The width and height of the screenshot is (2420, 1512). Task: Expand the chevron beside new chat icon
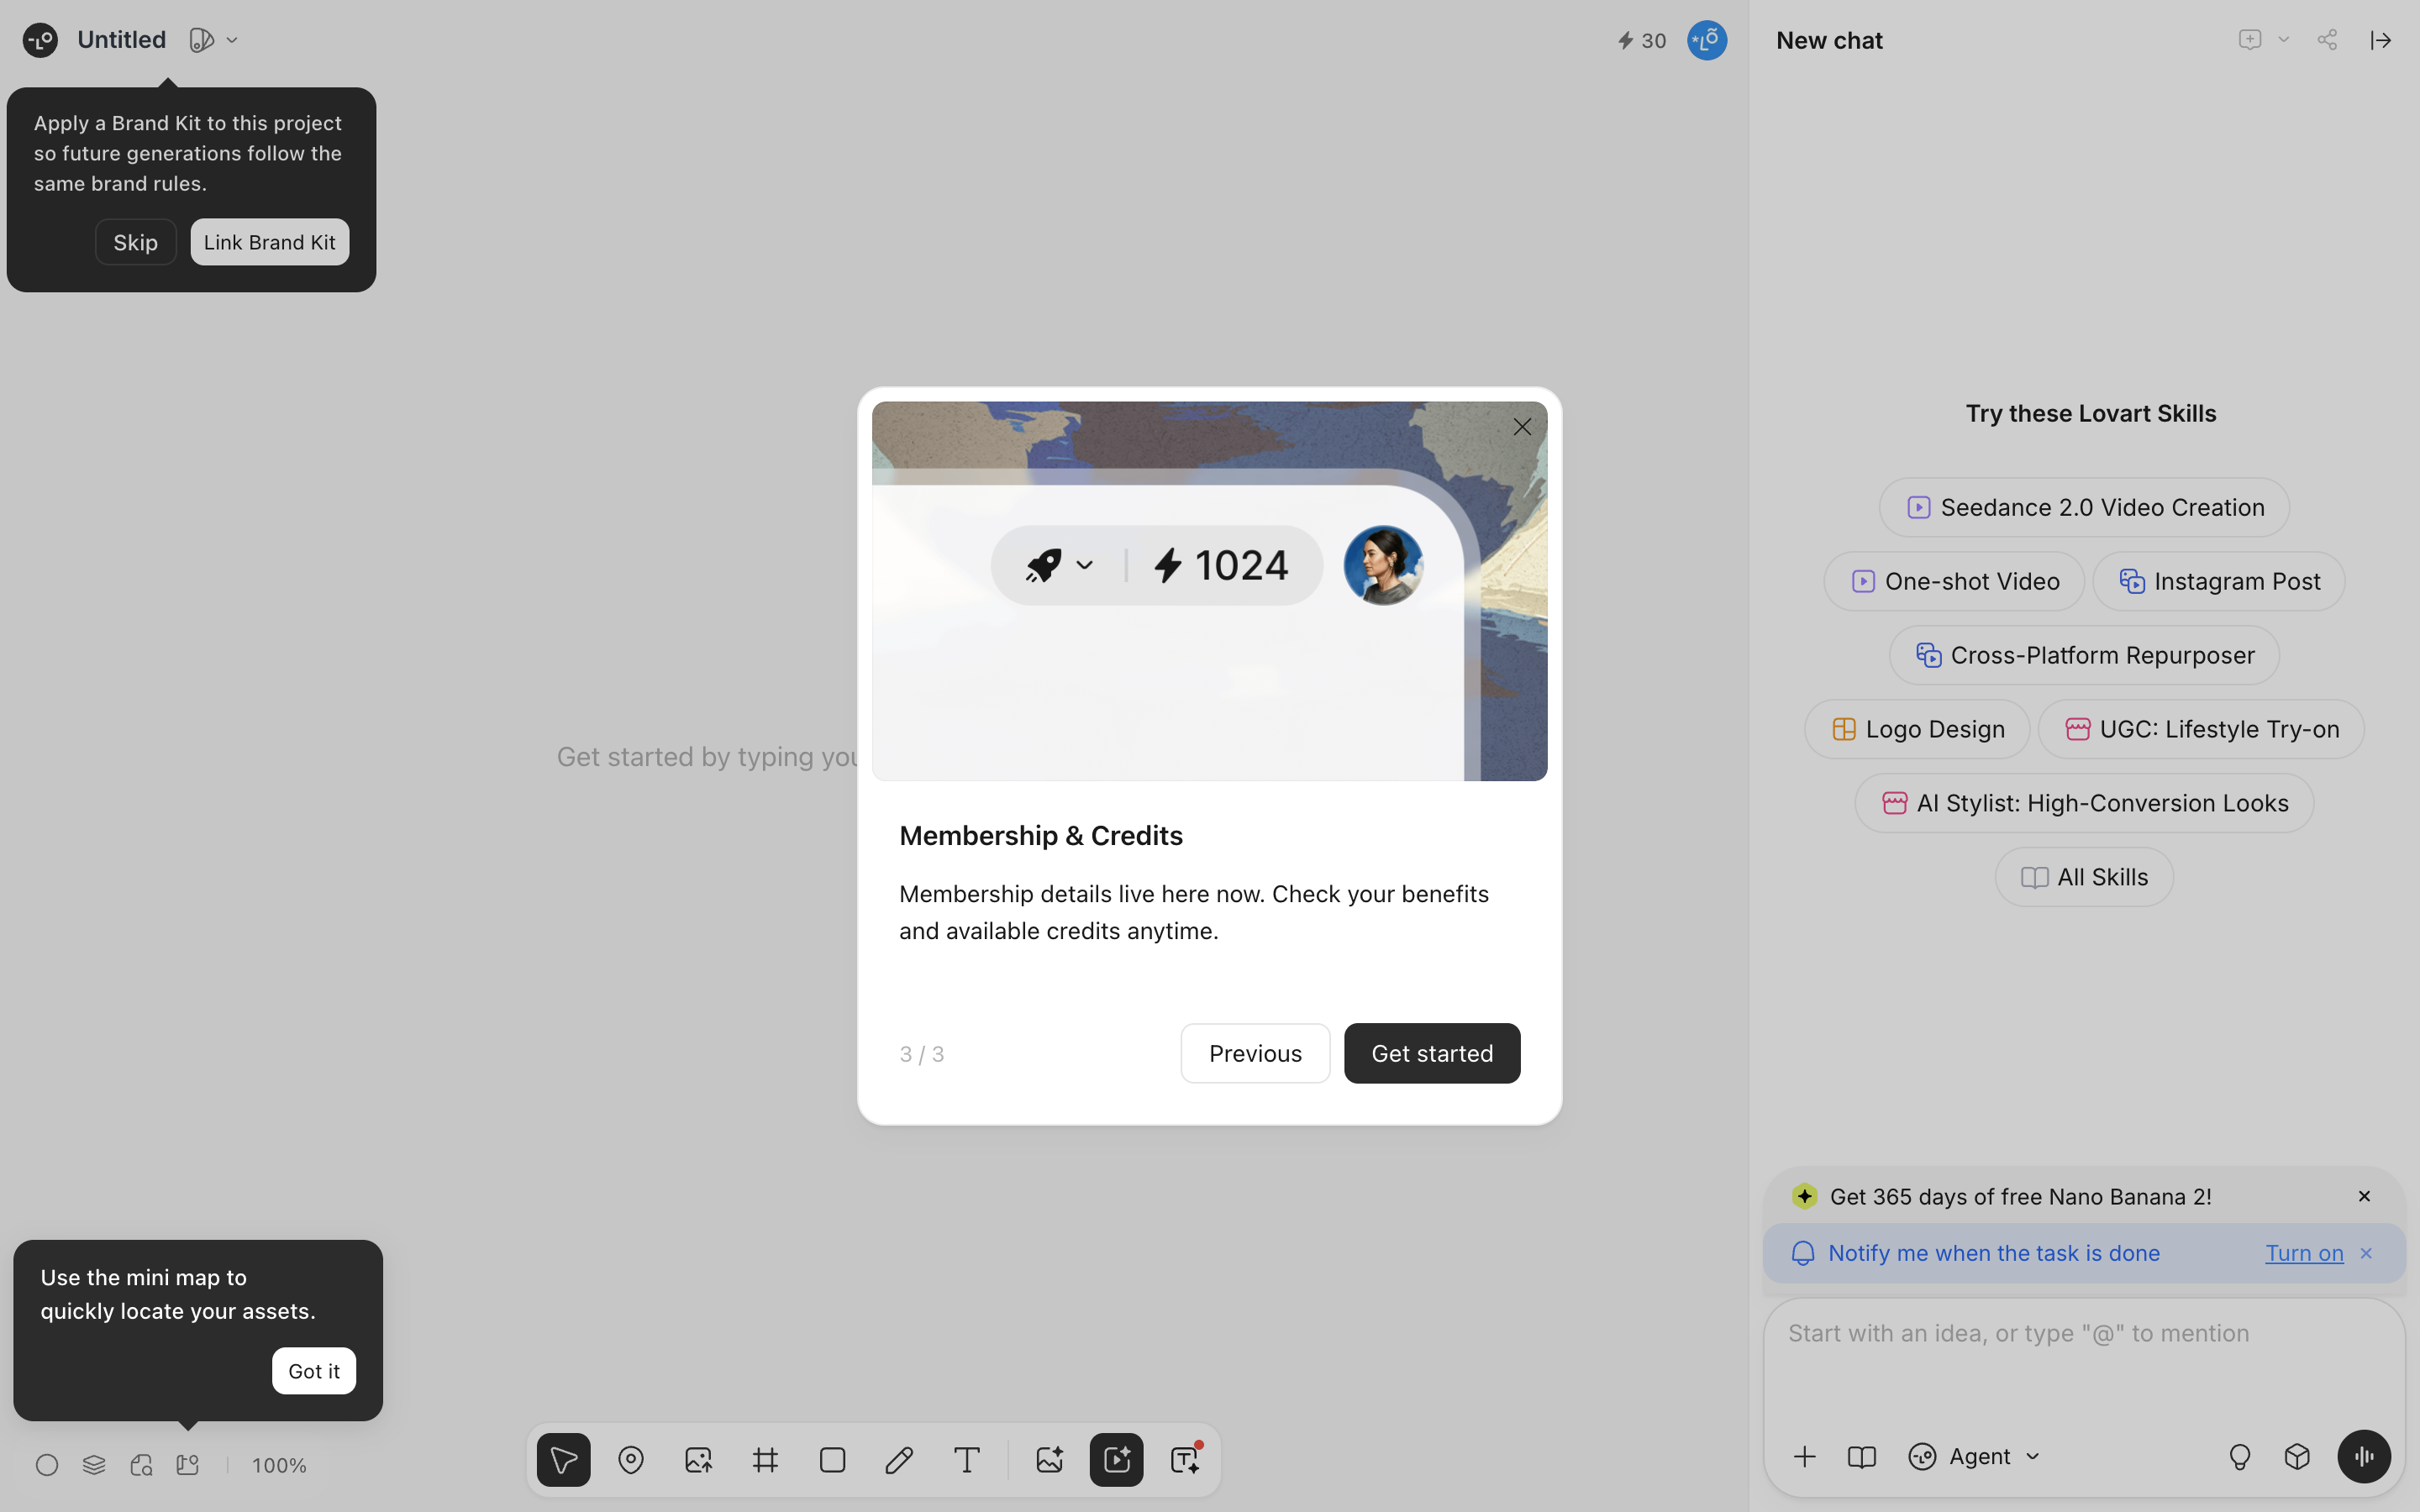[2284, 40]
